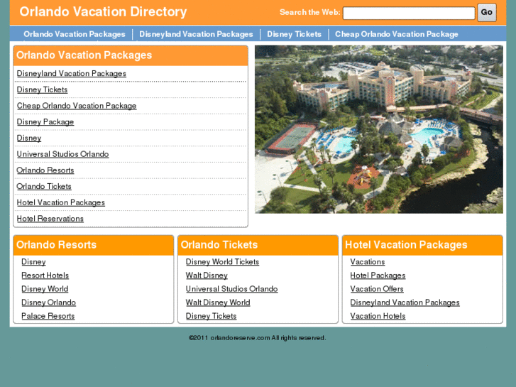Open the Hotel Reservations link
Image resolution: width=516 pixels, height=387 pixels.
coord(50,219)
